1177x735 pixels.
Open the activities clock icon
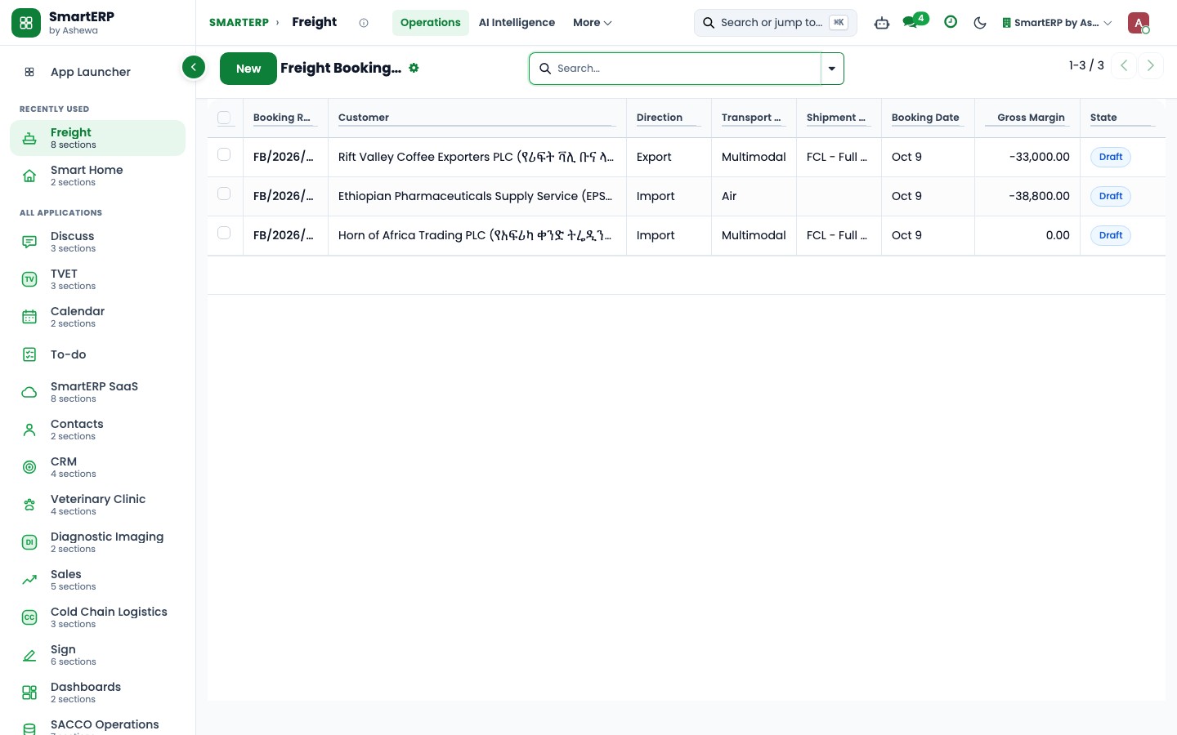click(x=951, y=22)
